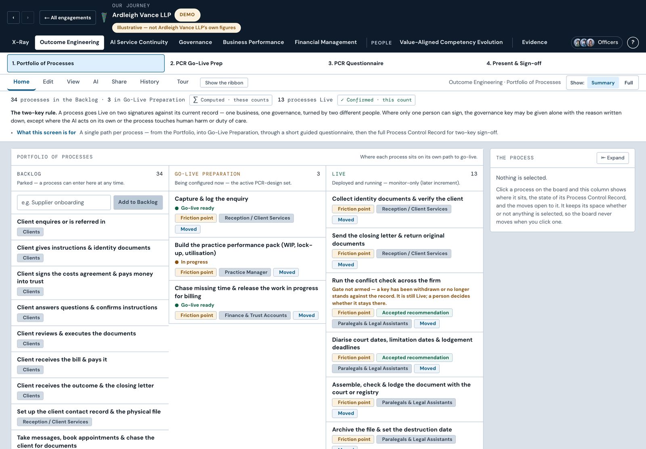The width and height of the screenshot is (646, 449).
Task: Click Accepted recommendation tag under conflict check
Action: [x=415, y=313]
